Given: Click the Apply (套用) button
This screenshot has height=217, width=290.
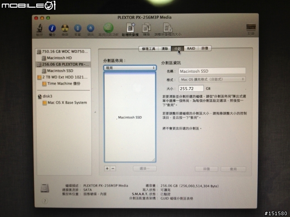Looking at the screenshot, I should (x=233, y=169).
